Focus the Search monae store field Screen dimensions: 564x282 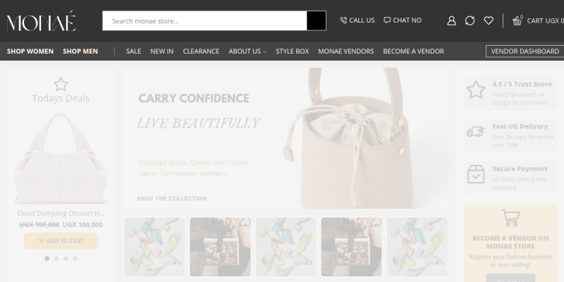pyautogui.click(x=204, y=21)
